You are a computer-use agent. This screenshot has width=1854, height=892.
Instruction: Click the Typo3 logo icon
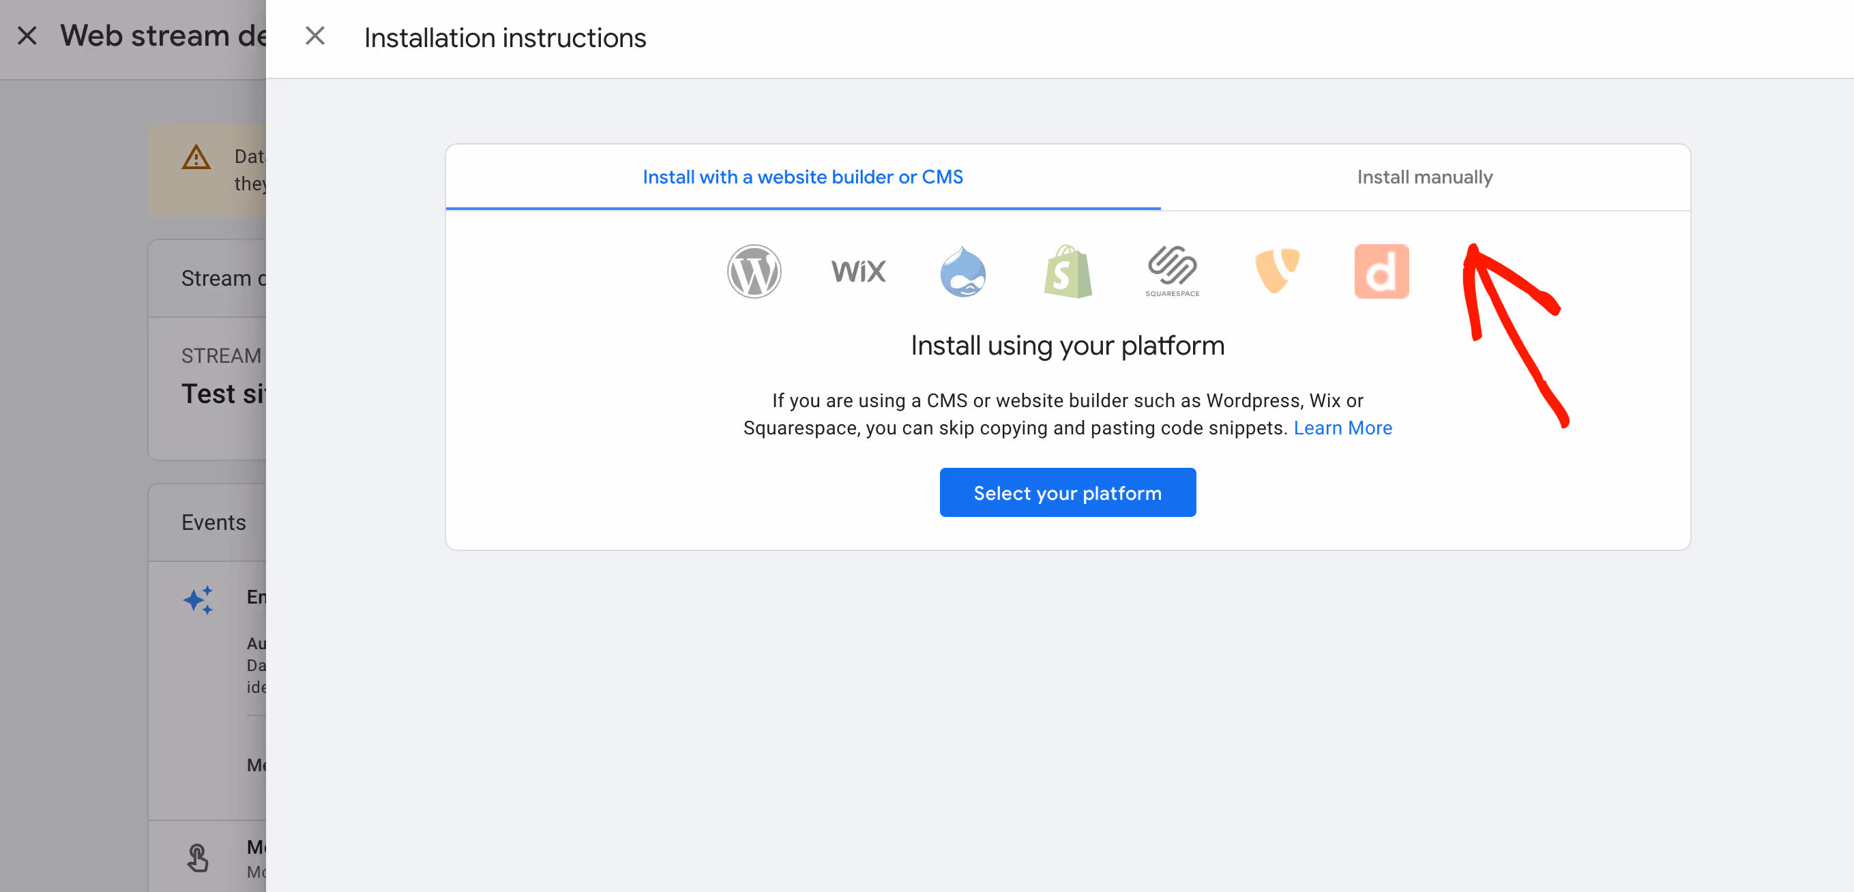1277,271
